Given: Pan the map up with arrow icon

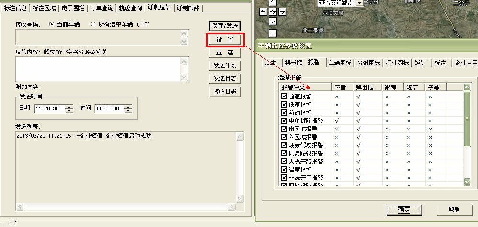Looking at the screenshot, I should [x=273, y=2].
